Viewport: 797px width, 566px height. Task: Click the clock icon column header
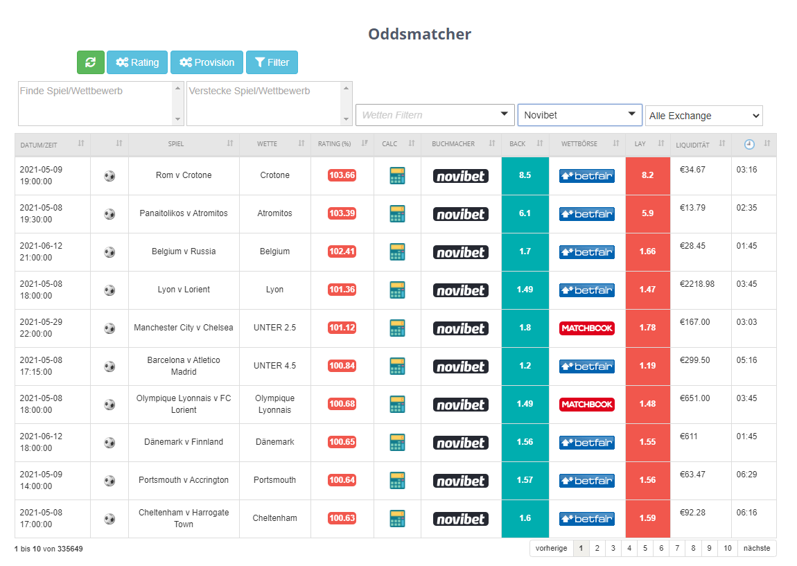tap(749, 144)
